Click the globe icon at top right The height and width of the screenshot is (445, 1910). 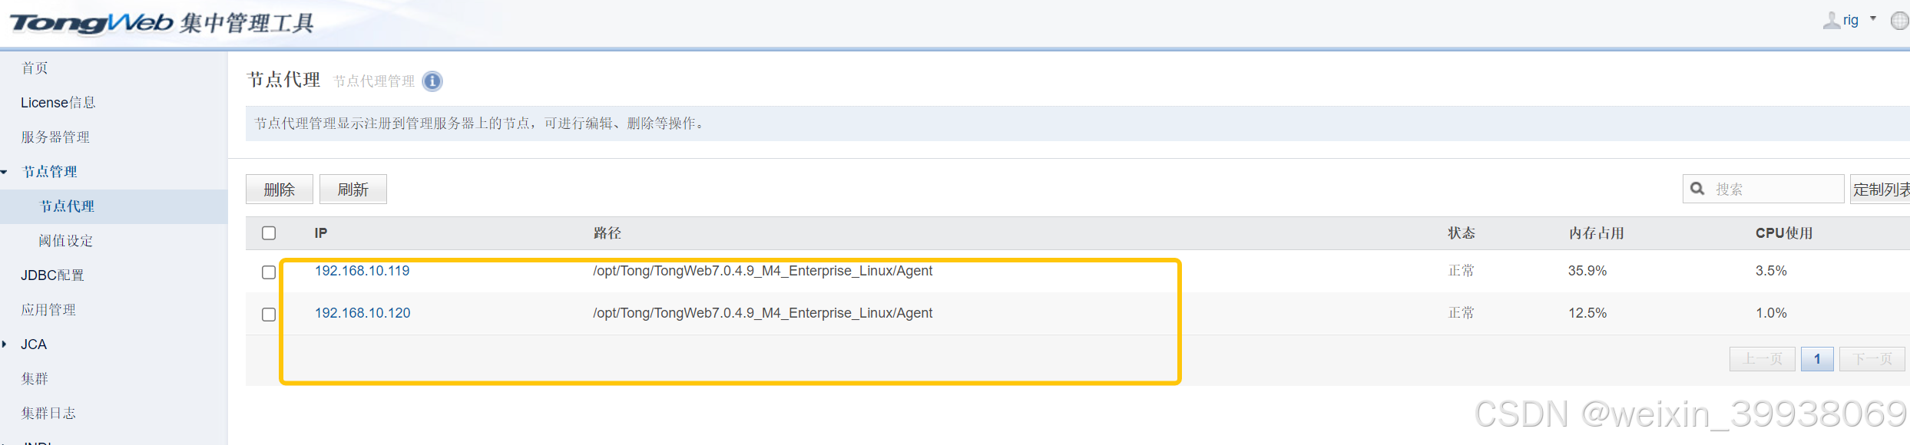pyautogui.click(x=1899, y=21)
